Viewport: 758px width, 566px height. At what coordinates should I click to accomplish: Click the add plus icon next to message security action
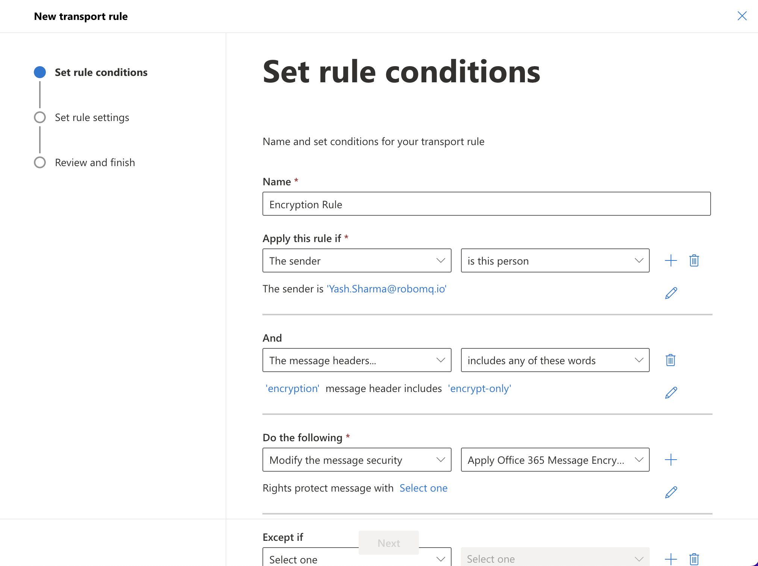[671, 459]
